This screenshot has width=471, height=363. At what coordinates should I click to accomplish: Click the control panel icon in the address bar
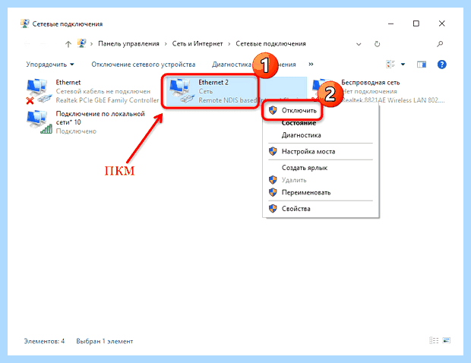(81, 43)
